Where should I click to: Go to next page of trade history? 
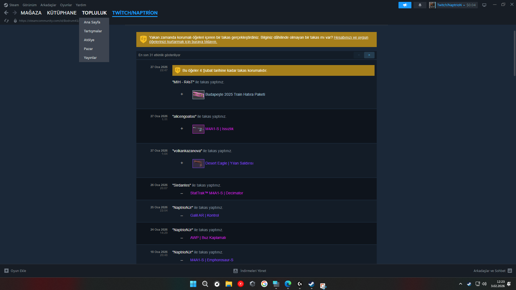(369, 55)
